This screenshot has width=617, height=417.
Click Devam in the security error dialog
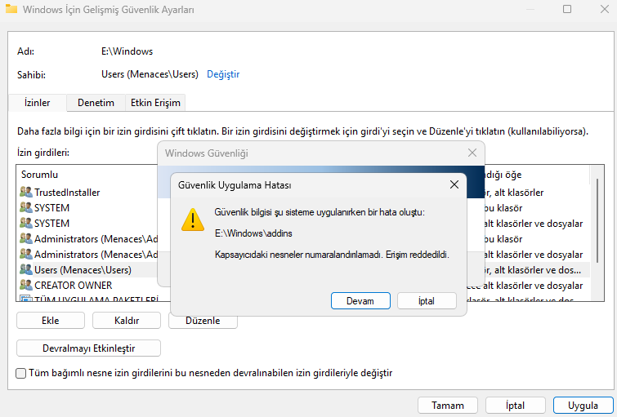pyautogui.click(x=360, y=300)
